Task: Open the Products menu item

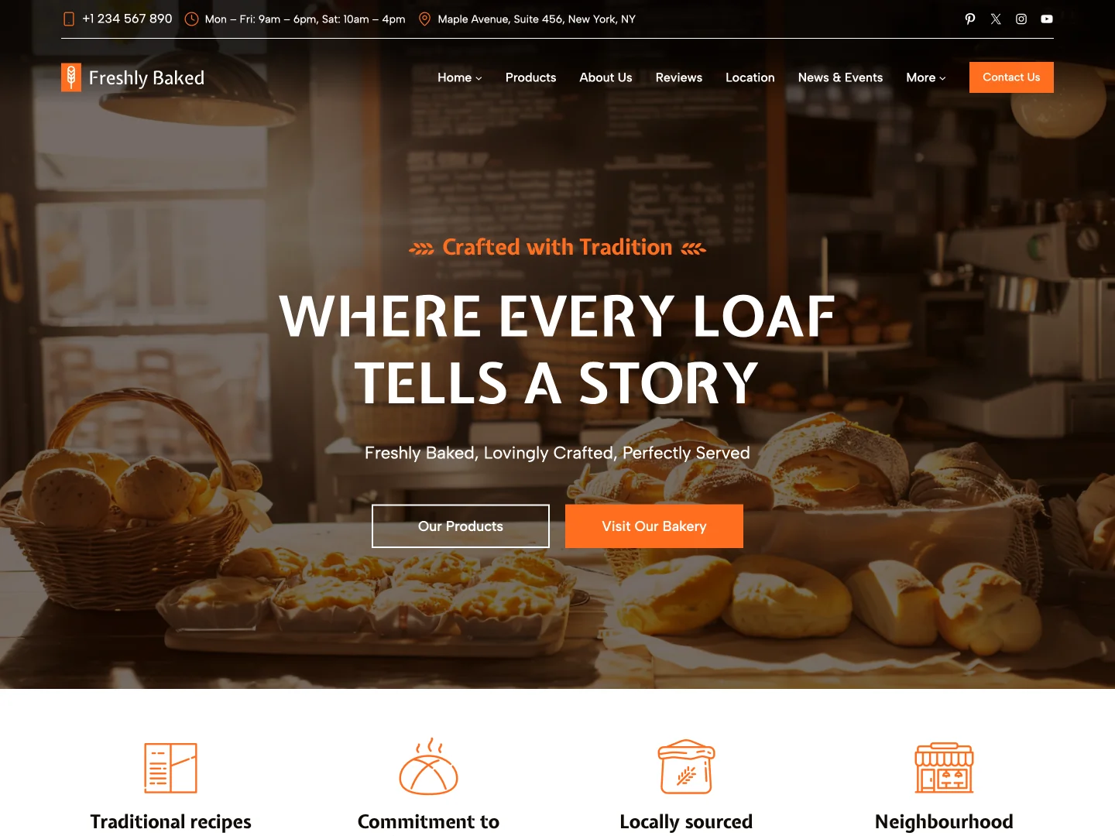Action: pos(530,77)
